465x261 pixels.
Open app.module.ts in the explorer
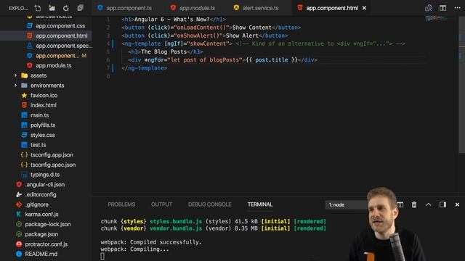pos(53,65)
